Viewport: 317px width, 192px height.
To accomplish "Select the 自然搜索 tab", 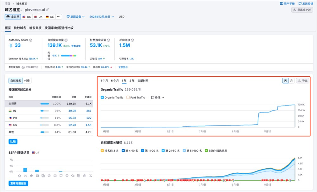I will [16, 81].
